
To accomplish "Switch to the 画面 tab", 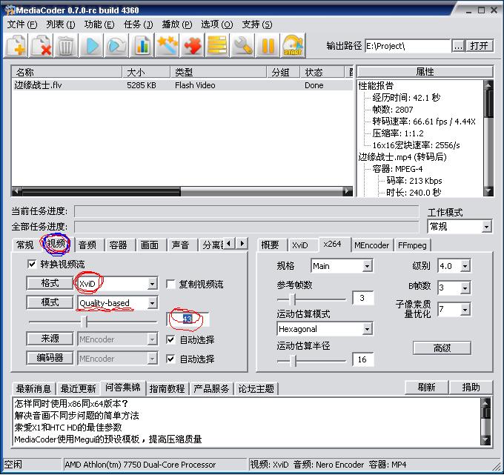I will [x=150, y=245].
